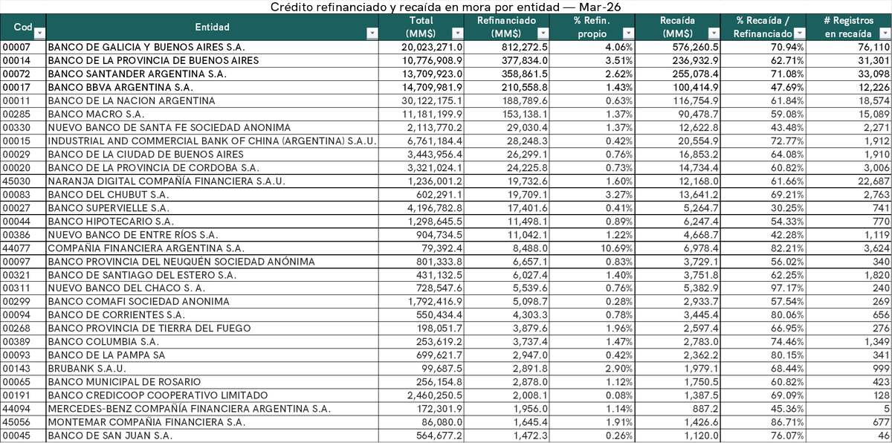Image resolution: width=892 pixels, height=443 pixels.
Task: Select cell 'BANCO PROVINCIA DEL NEUQUÉN SOCIEDAD ANÓNIMA'
Action: [213, 262]
